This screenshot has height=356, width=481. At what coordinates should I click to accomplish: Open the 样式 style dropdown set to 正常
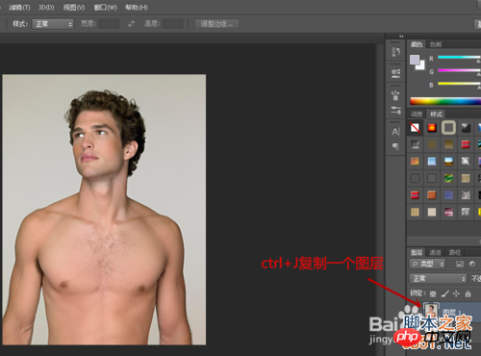[53, 24]
